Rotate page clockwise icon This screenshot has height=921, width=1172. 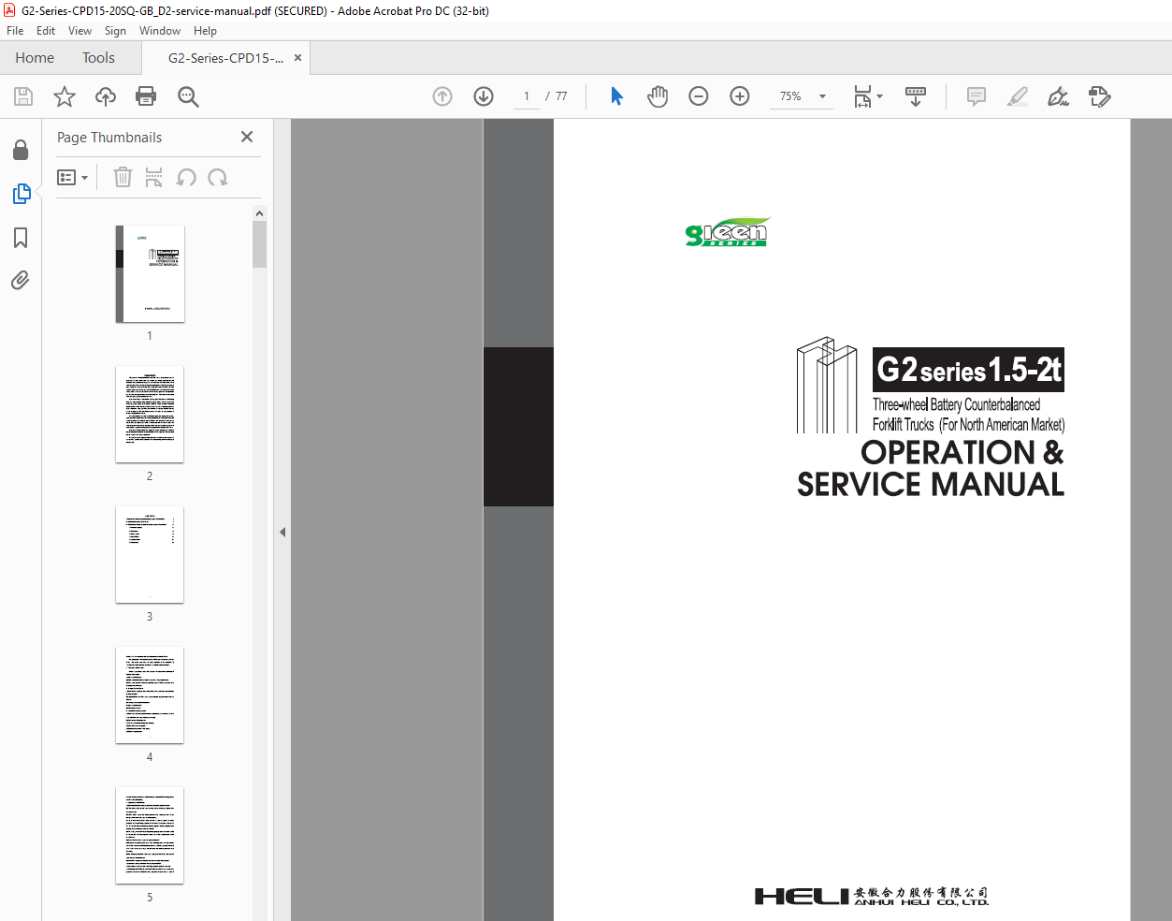218,177
